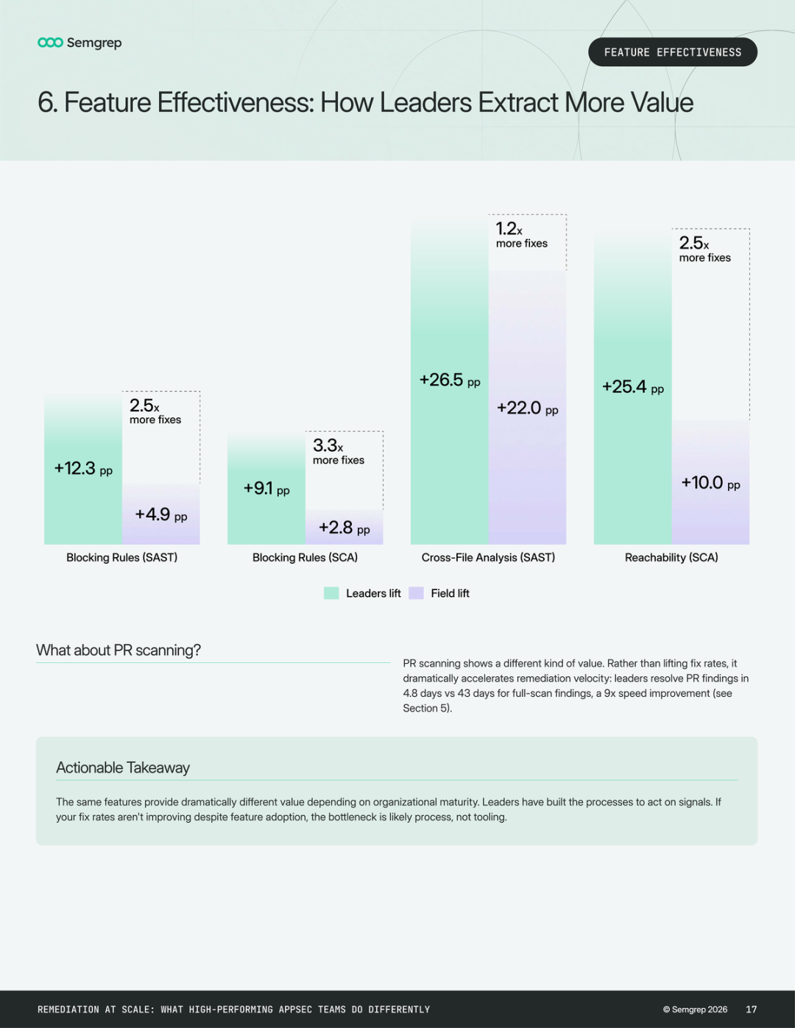Click the +12.3 pp leaders bar
This screenshot has height=1028, width=795.
[83, 469]
